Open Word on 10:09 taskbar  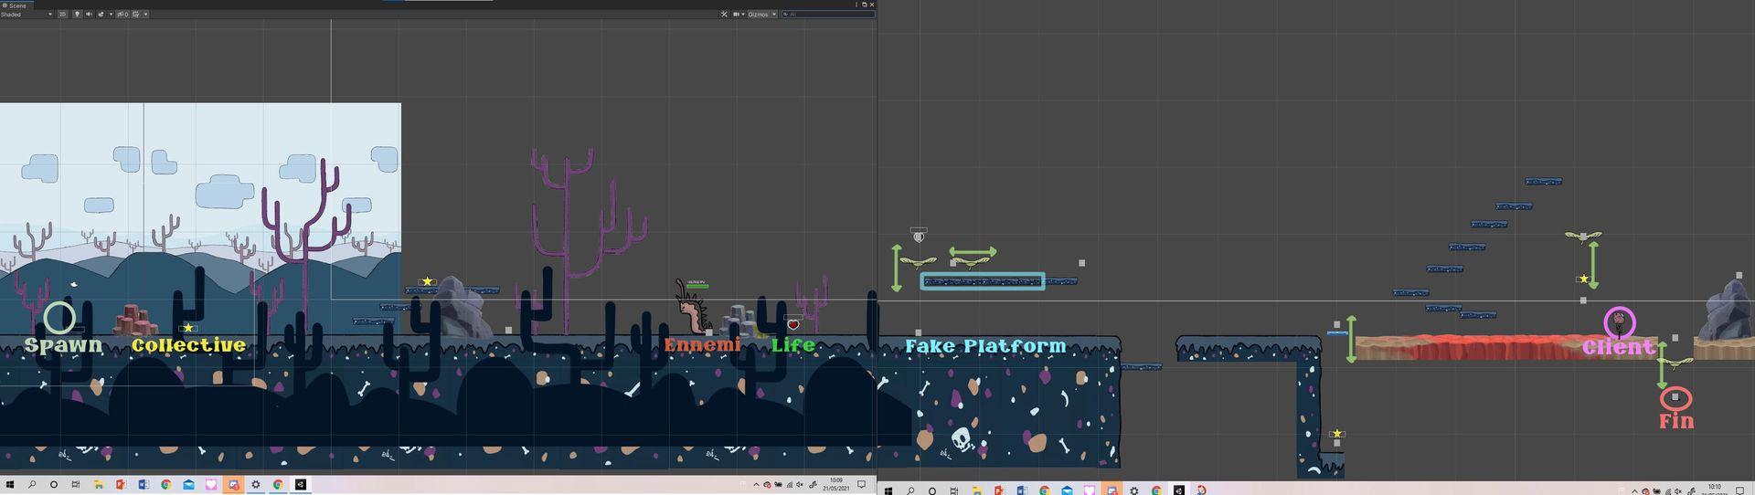click(144, 485)
